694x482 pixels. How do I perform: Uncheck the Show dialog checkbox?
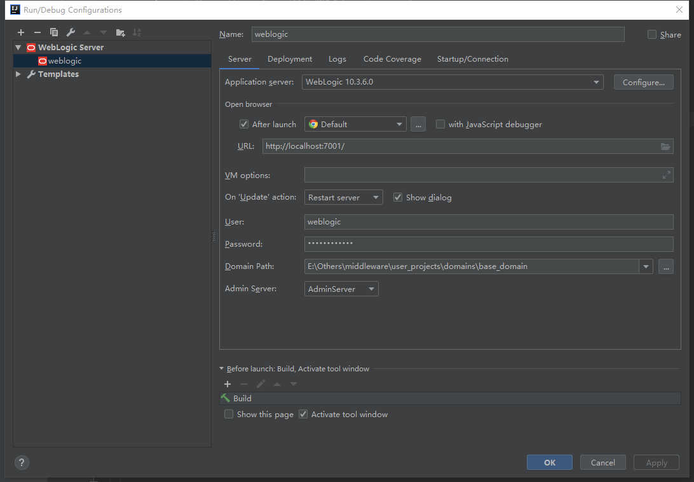point(398,198)
